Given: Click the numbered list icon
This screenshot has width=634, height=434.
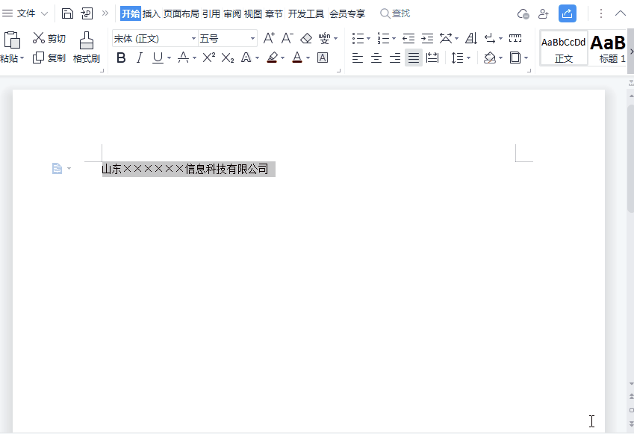Looking at the screenshot, I should (383, 38).
